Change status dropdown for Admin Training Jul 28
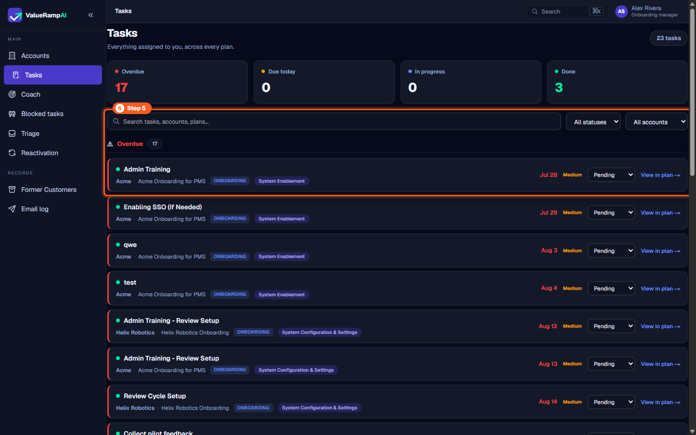The image size is (696, 435). (x=611, y=175)
